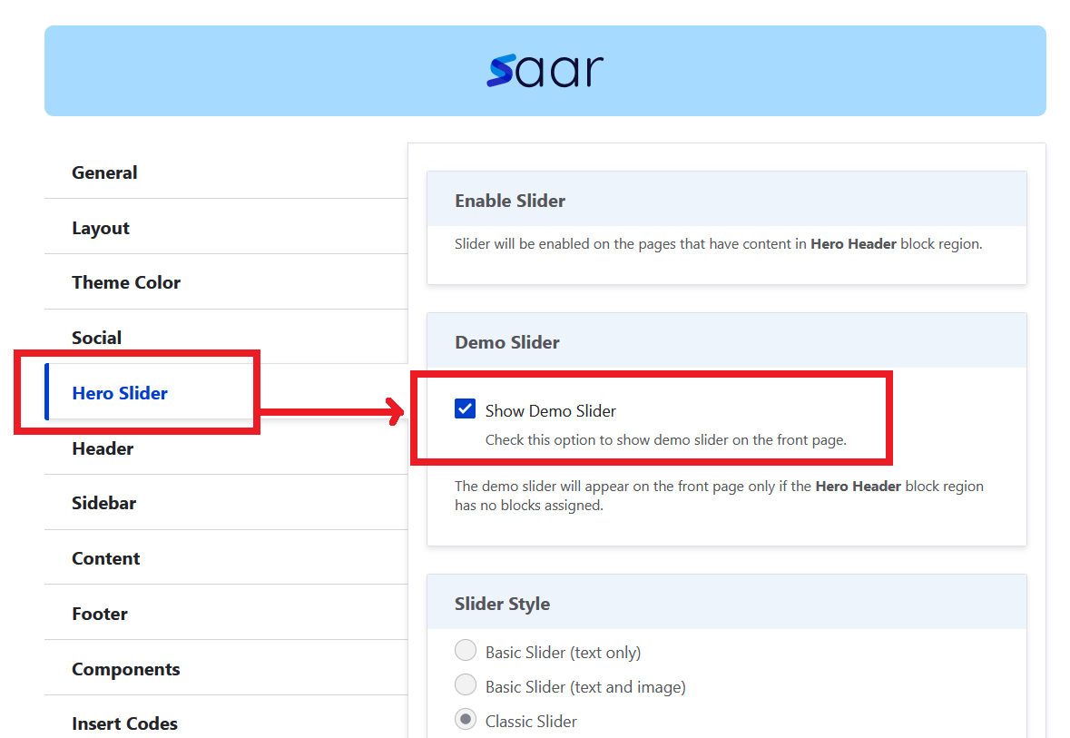Viewport: 1070px width, 738px height.
Task: Uncheck the Show Demo Slider checkbox
Action: point(466,409)
